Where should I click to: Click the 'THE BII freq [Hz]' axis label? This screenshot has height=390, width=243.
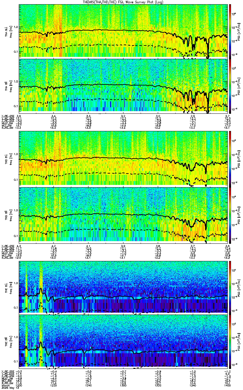(x=8, y=341)
